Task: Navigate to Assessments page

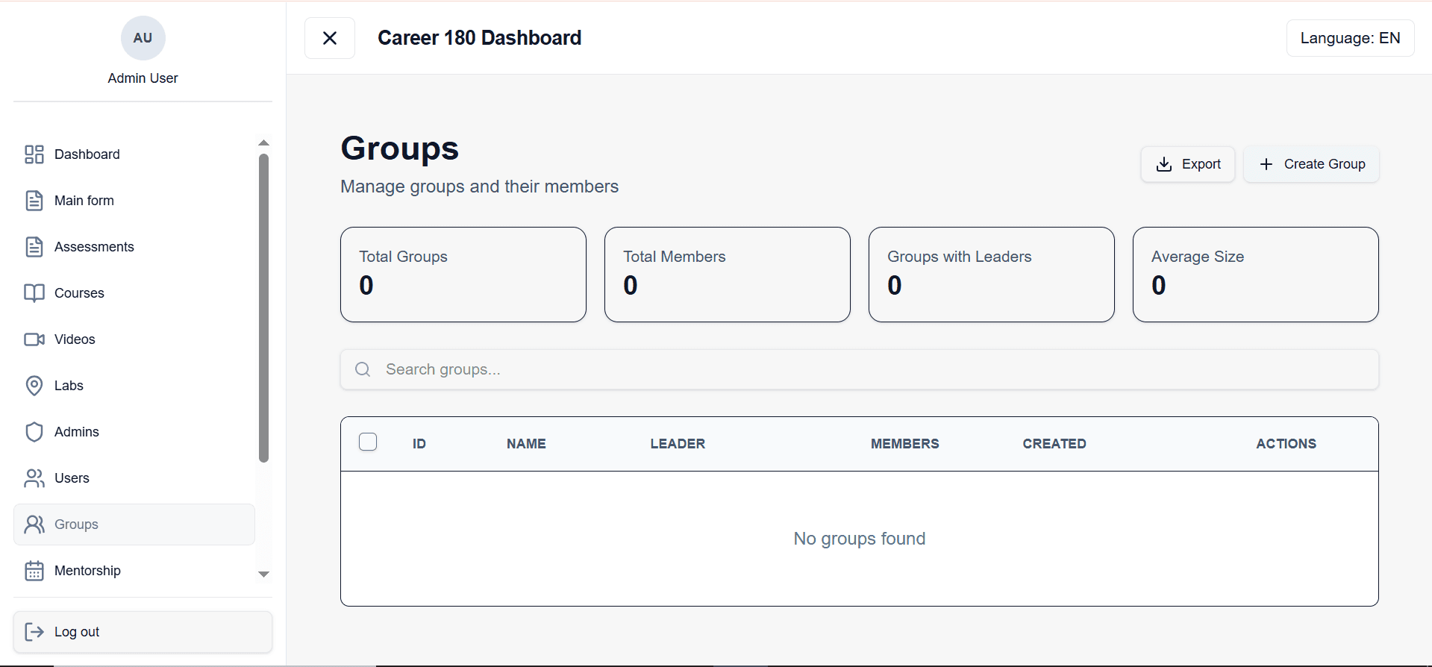Action: pos(134,247)
